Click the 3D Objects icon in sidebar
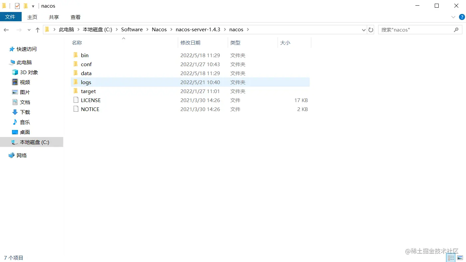The height and width of the screenshot is (262, 466). (x=15, y=72)
